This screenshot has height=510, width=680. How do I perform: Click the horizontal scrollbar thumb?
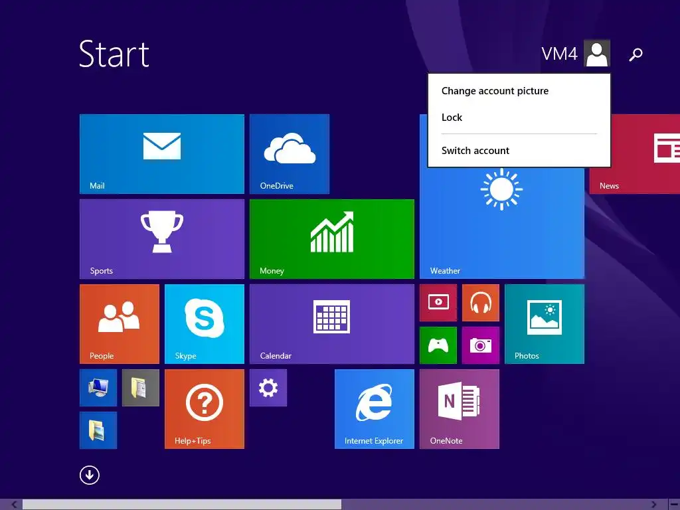[x=182, y=505]
